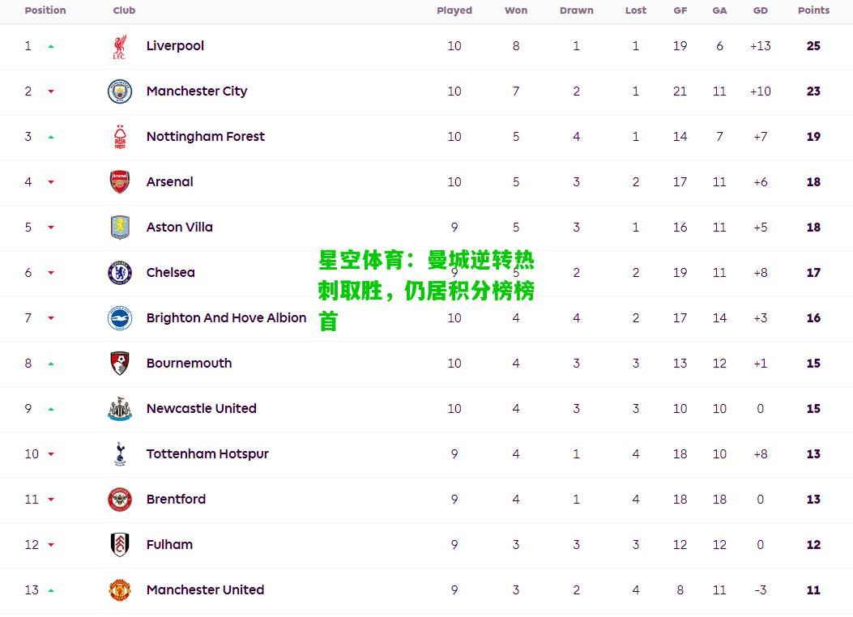Image resolution: width=853 pixels, height=617 pixels.
Task: Click the Manchester City badge icon
Action: pyautogui.click(x=120, y=91)
